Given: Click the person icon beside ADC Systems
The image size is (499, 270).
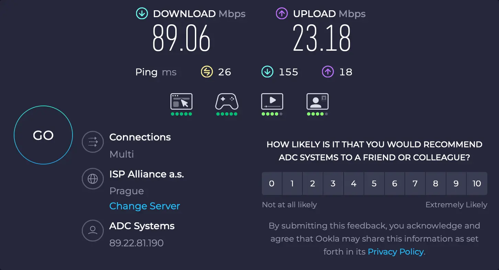Looking at the screenshot, I should (93, 231).
